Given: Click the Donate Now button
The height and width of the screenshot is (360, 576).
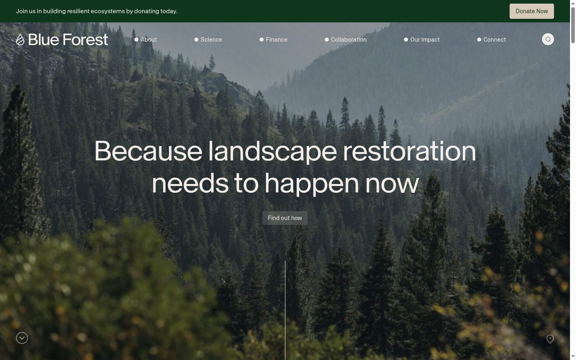Looking at the screenshot, I should (x=532, y=11).
